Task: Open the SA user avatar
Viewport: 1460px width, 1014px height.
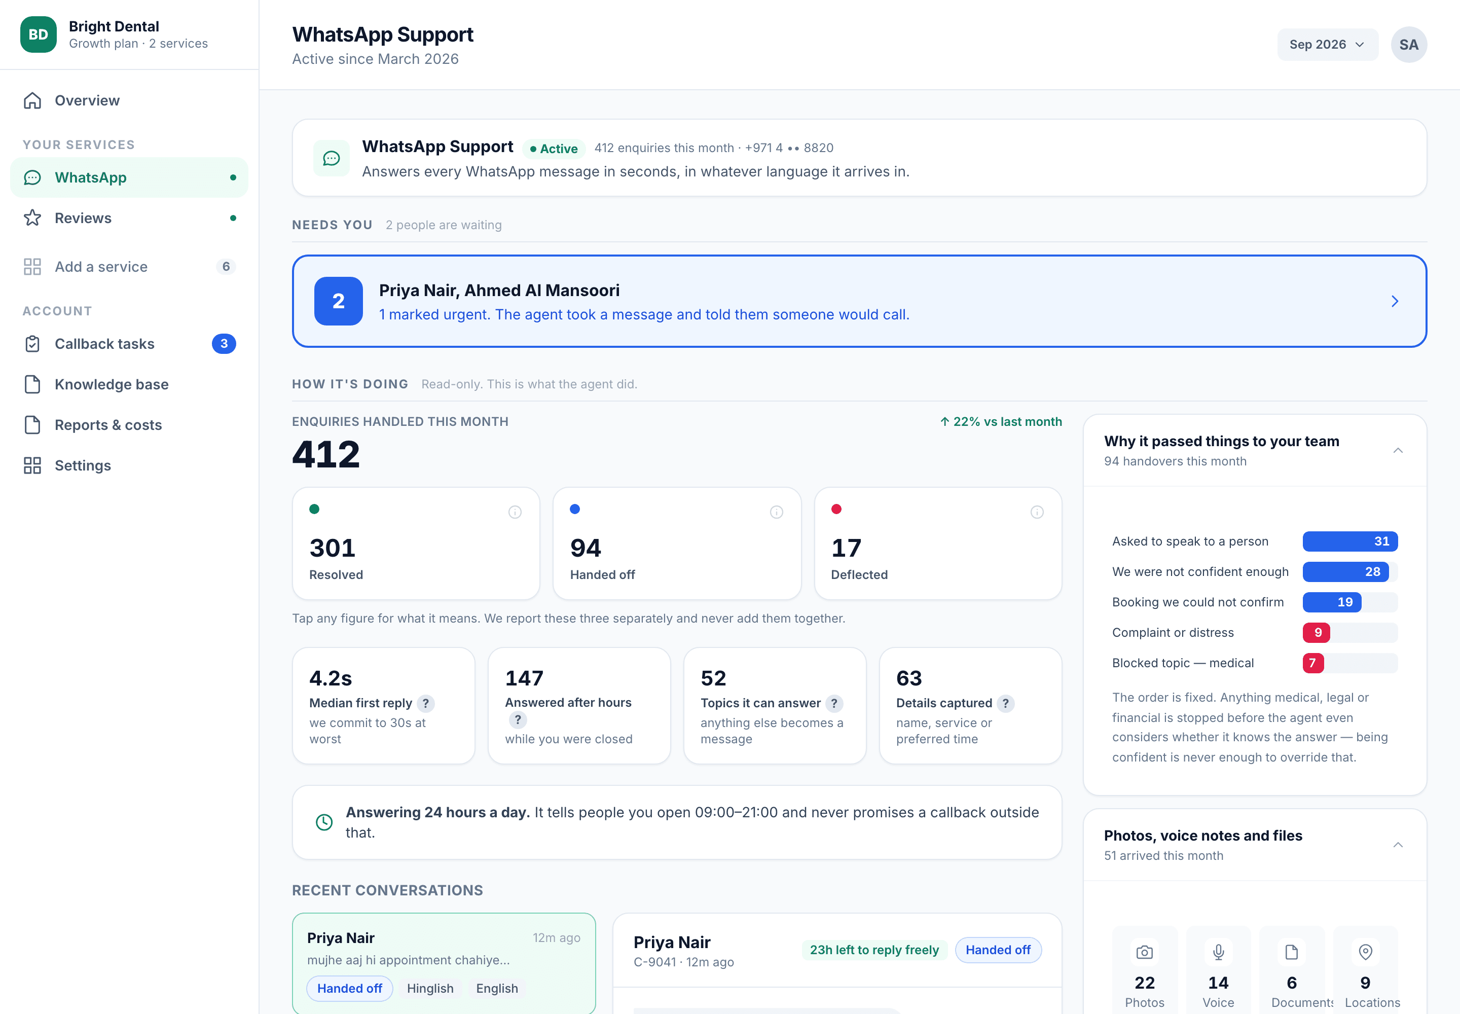Action: tap(1408, 45)
